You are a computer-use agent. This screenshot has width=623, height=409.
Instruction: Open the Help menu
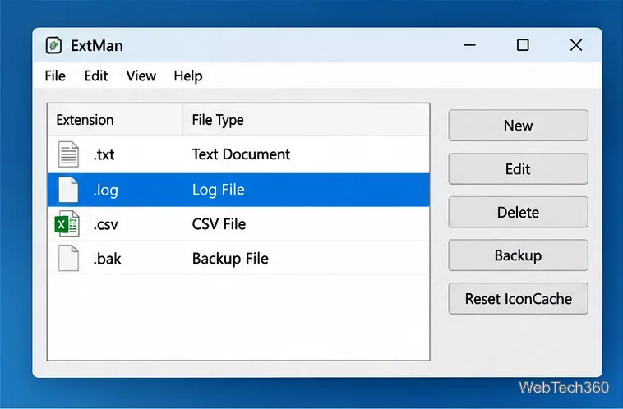tap(188, 76)
